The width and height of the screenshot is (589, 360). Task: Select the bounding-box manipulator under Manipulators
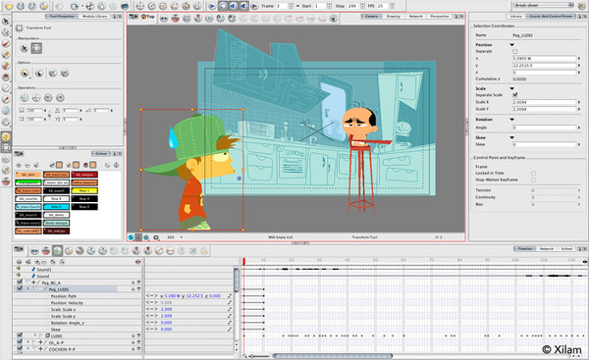pos(36,48)
